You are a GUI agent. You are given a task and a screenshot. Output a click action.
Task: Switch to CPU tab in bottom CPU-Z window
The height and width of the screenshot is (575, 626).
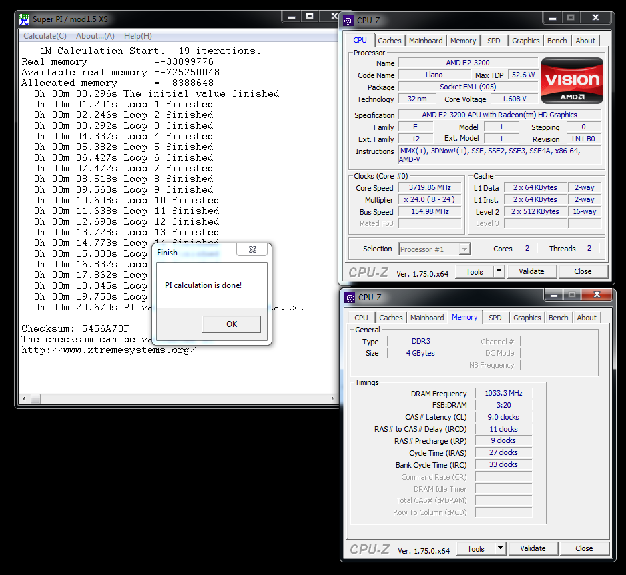click(x=361, y=318)
